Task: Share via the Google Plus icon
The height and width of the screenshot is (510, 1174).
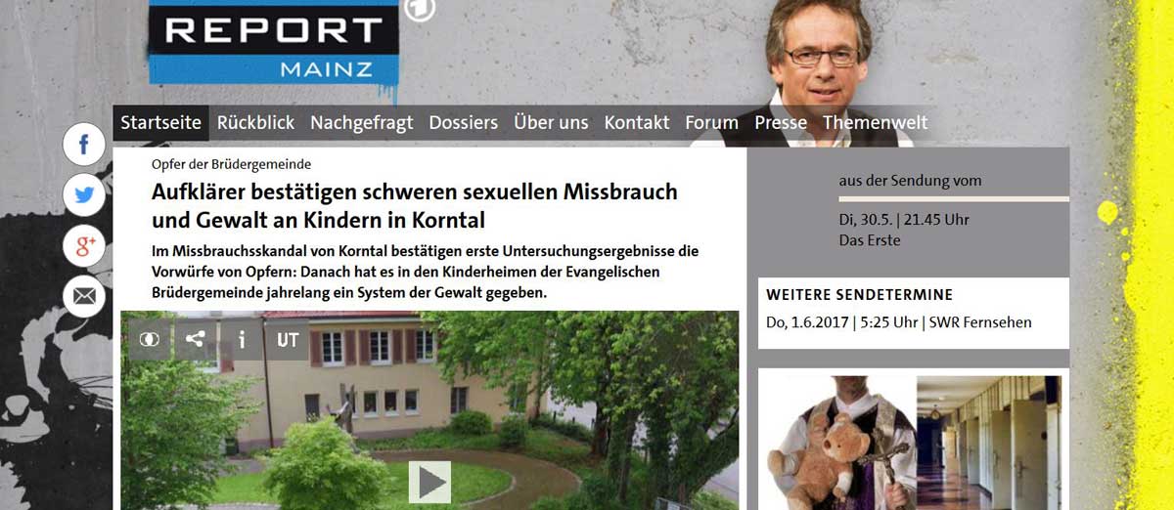Action: pos(84,245)
